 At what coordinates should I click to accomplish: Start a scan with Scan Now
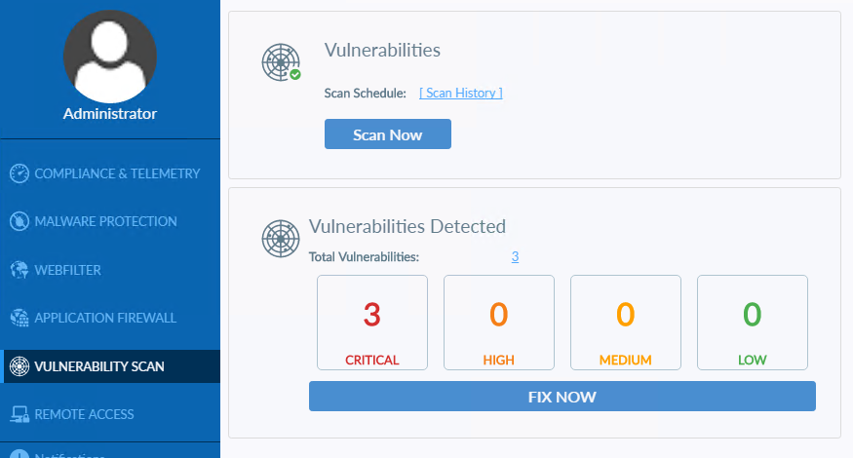[x=388, y=134]
